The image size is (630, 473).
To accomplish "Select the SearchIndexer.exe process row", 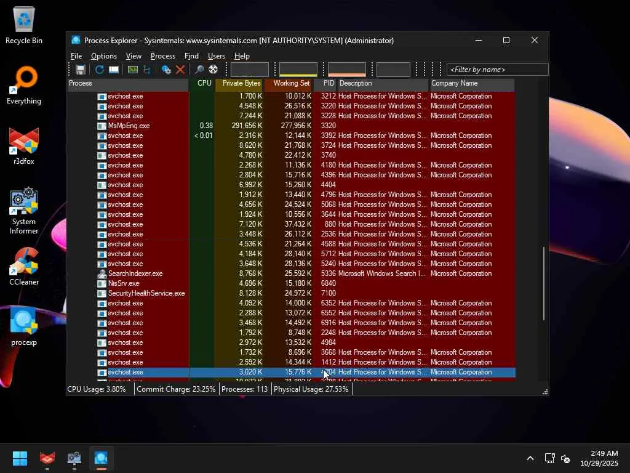I will tap(291, 273).
